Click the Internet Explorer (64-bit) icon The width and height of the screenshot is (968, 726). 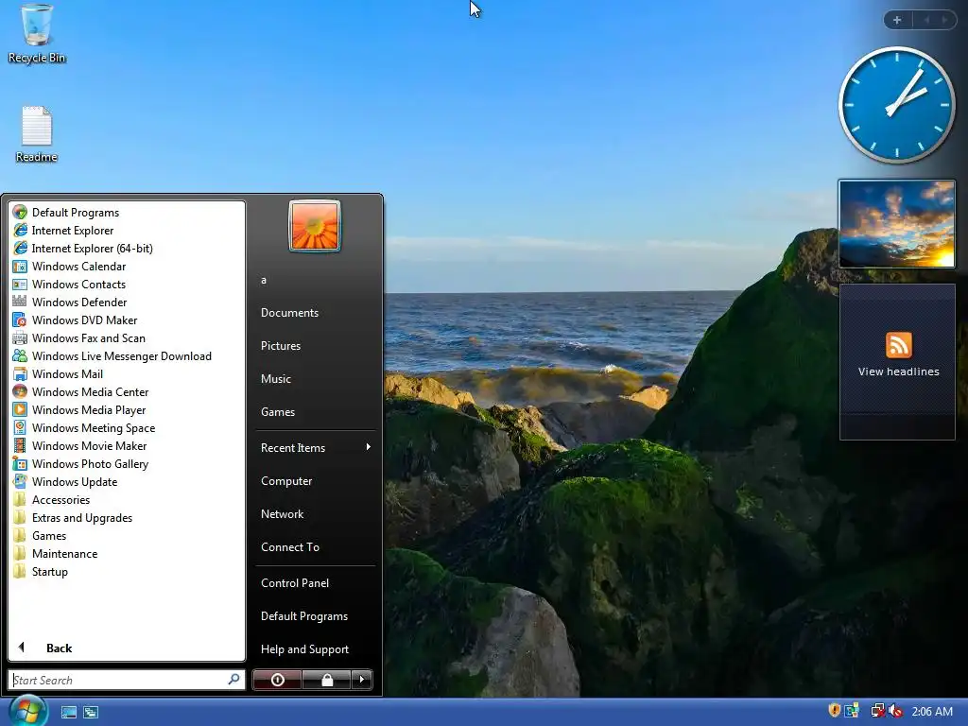tap(20, 249)
